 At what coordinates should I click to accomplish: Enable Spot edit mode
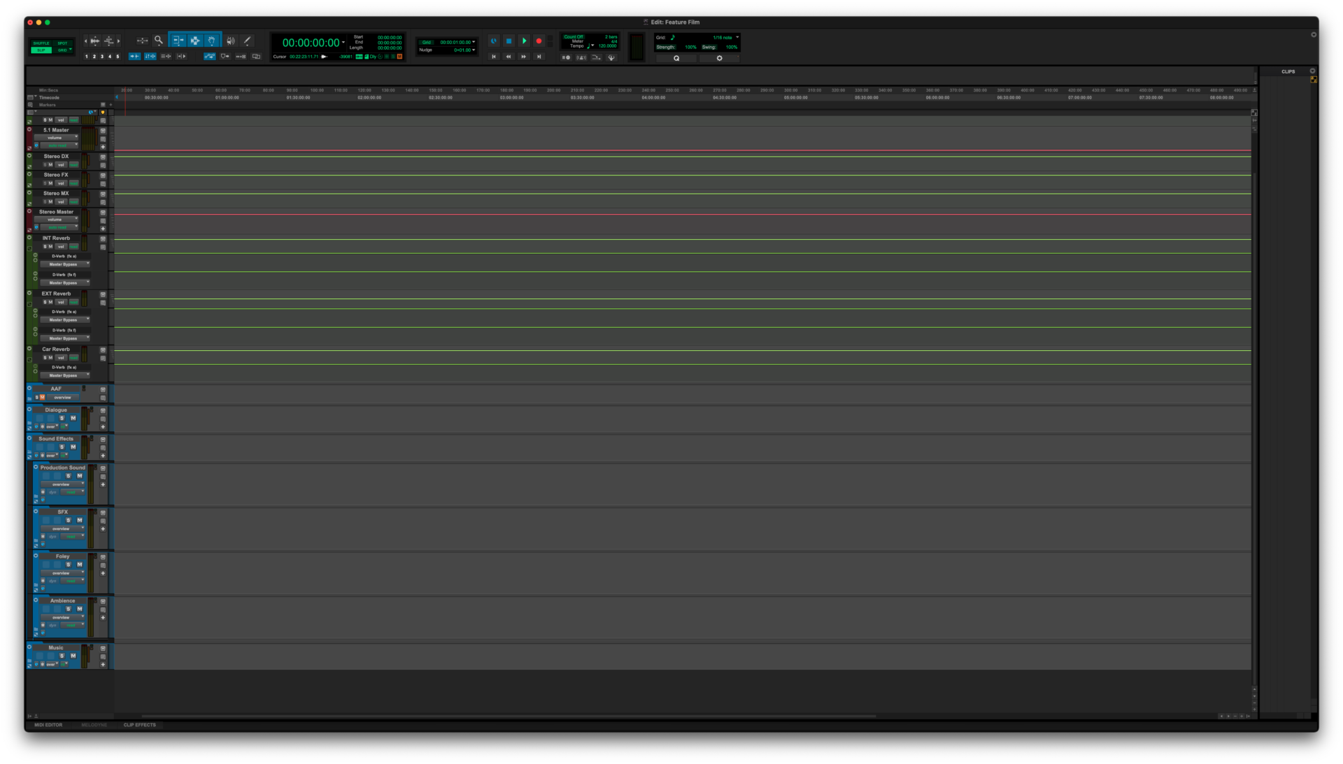(x=63, y=43)
